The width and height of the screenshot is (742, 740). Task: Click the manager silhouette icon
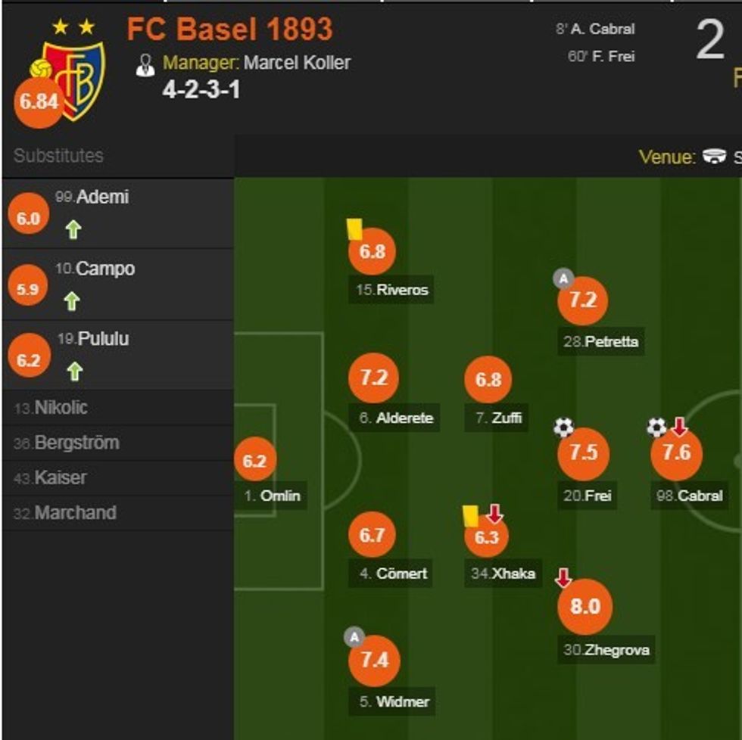pos(145,64)
